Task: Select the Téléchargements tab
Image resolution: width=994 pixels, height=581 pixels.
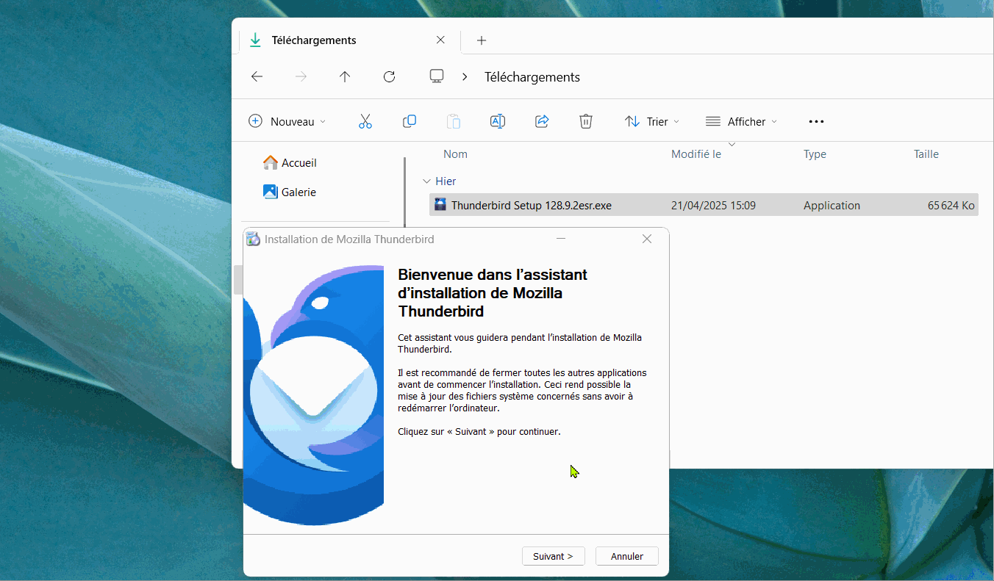Action: coord(349,40)
